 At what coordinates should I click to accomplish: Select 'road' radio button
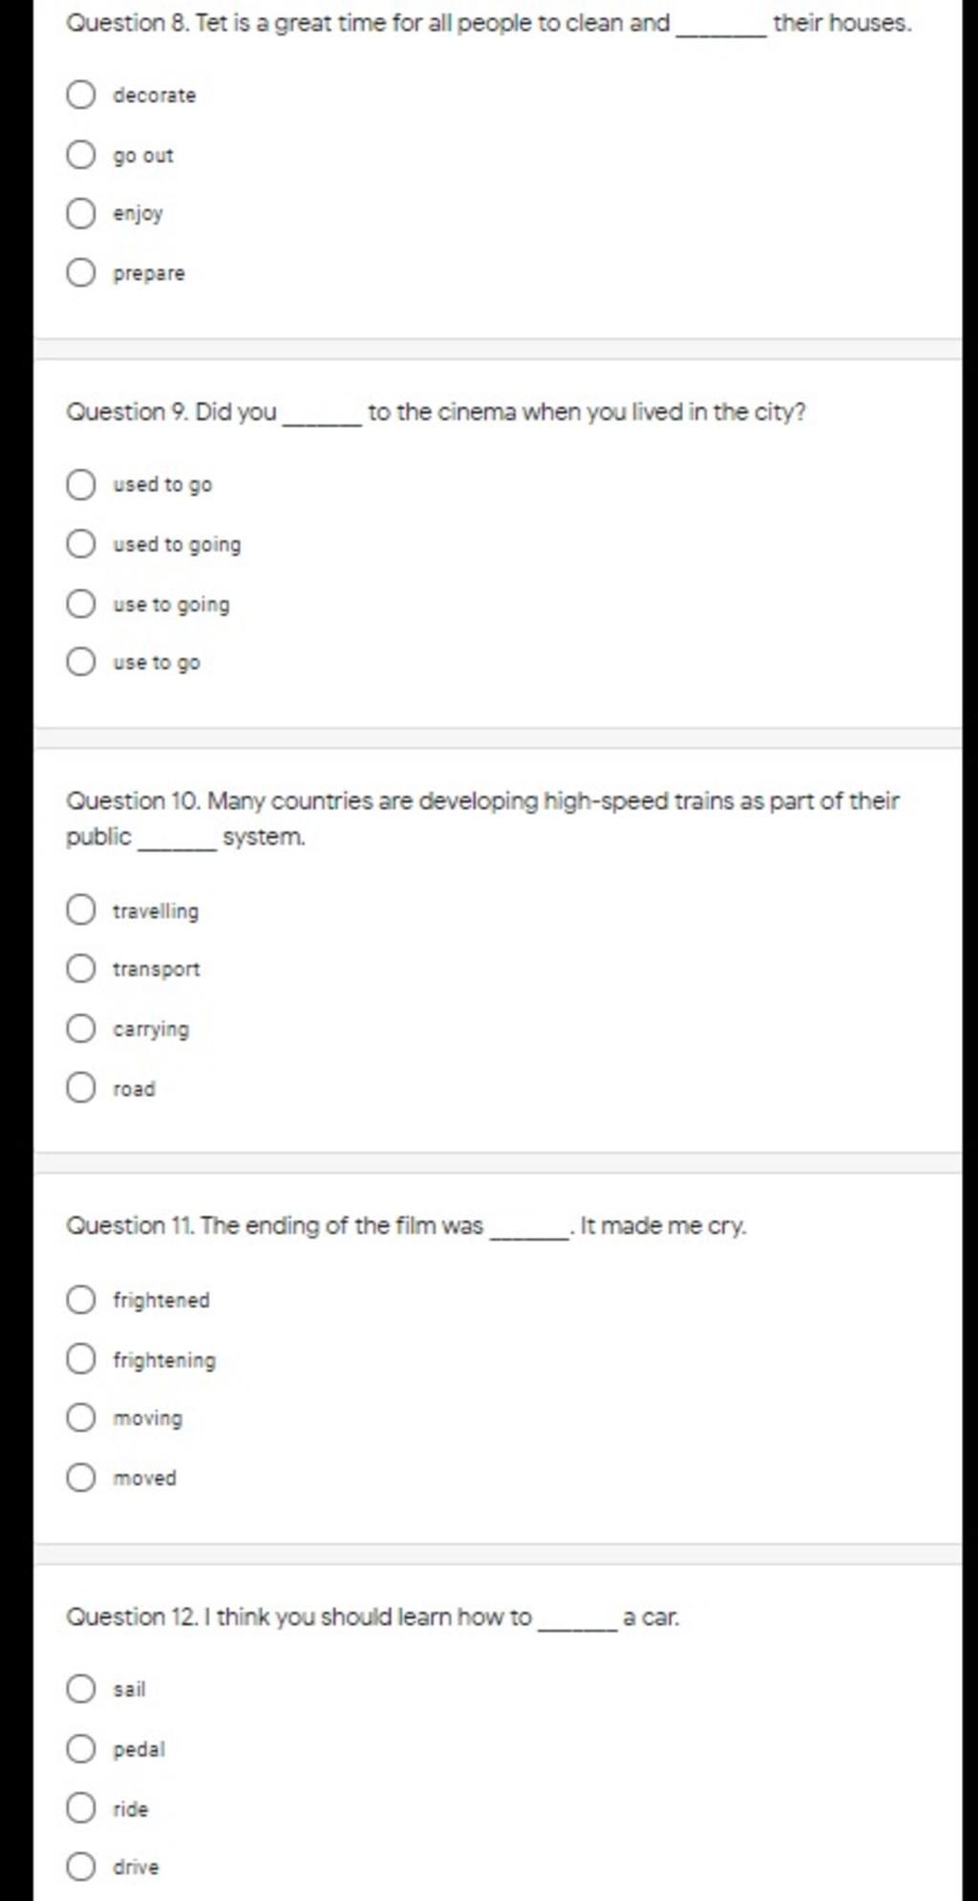[81, 1088]
